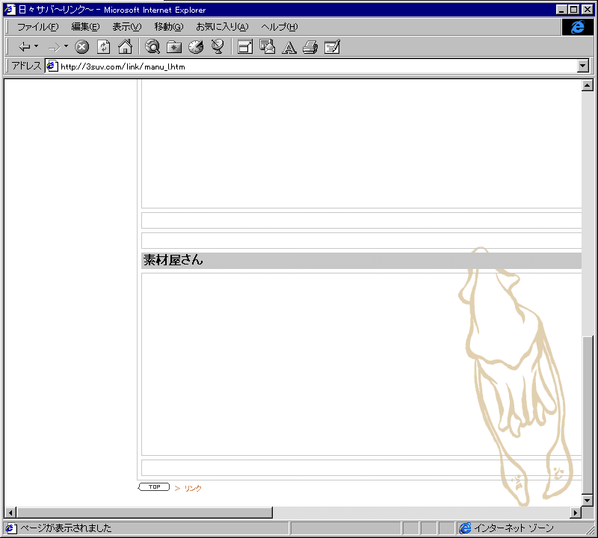Open the Forward button history dropdown arrow
Viewport: 598px width, 538px height.
click(66, 46)
